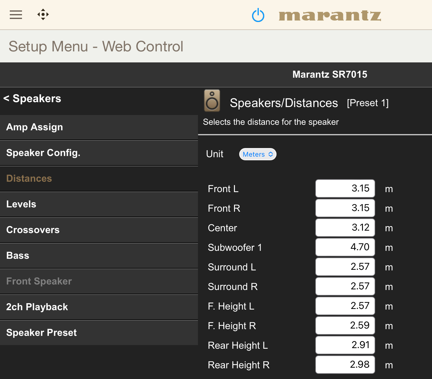Toggle the power button
Viewport: 432px width, 379px height.
258,15
